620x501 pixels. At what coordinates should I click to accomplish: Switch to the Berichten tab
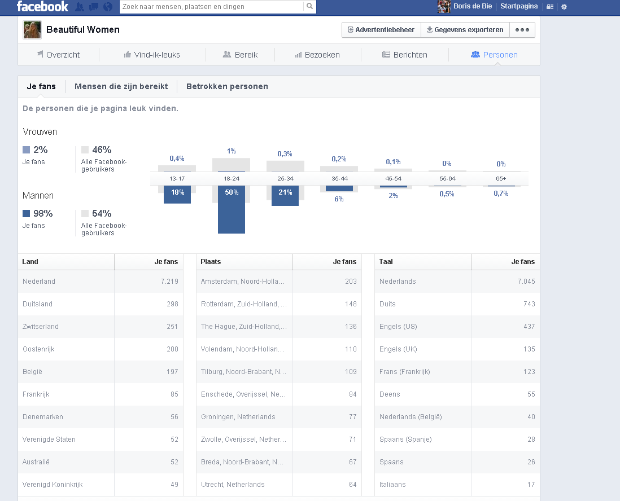pos(404,55)
